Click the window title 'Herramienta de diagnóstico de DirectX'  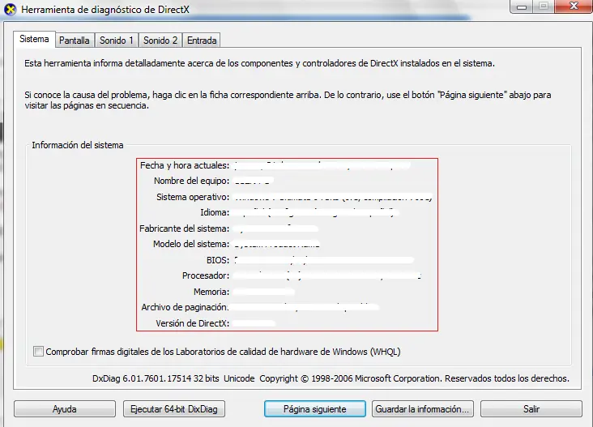[x=105, y=10]
